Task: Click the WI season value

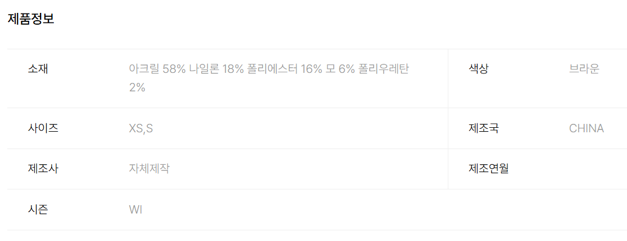Action: click(x=135, y=210)
